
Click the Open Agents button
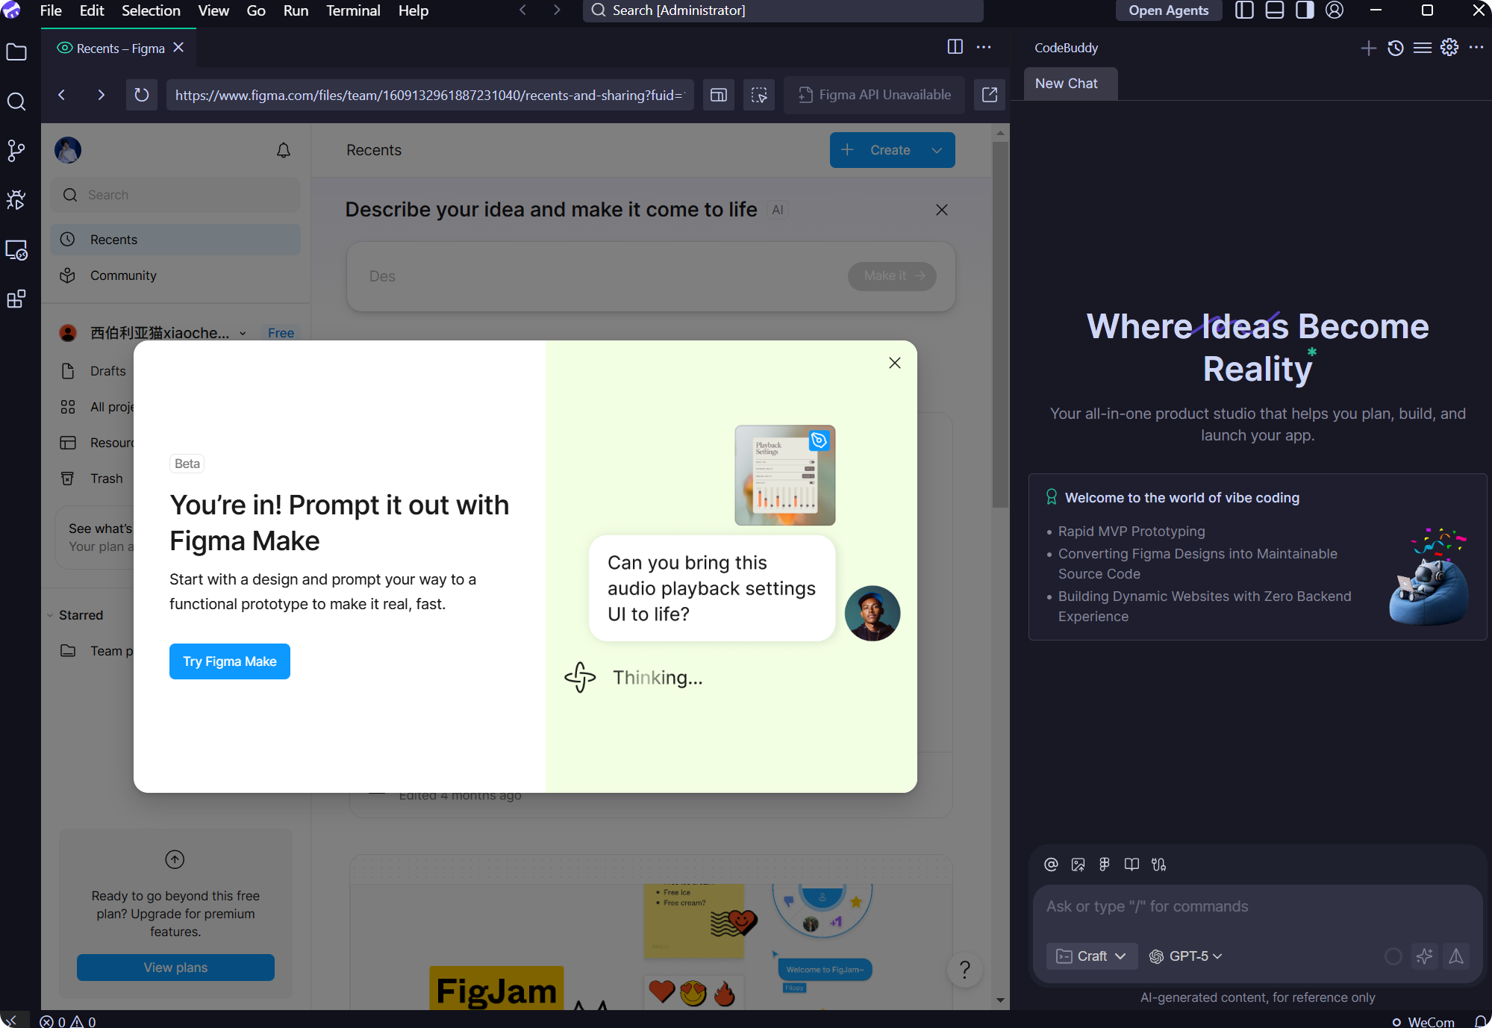[x=1168, y=10]
